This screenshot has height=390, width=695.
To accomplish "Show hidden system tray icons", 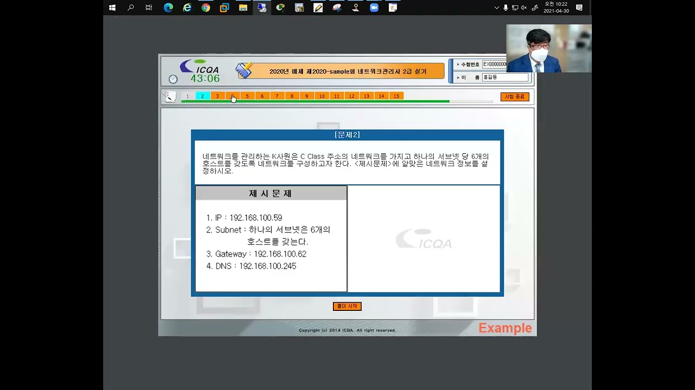I will click(496, 8).
